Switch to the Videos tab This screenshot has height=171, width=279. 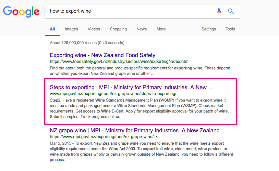[94, 29]
